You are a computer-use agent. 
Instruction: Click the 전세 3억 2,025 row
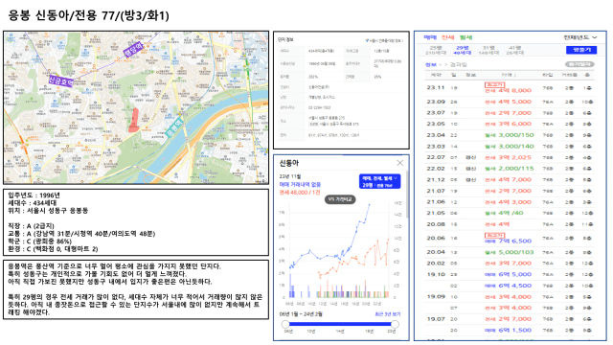(x=510, y=157)
